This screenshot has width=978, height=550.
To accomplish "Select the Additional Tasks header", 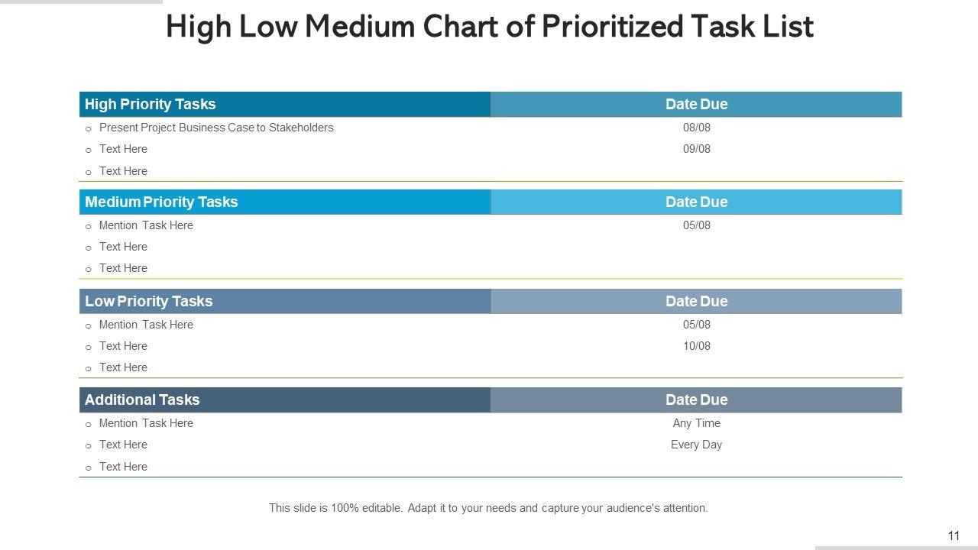I will [142, 400].
